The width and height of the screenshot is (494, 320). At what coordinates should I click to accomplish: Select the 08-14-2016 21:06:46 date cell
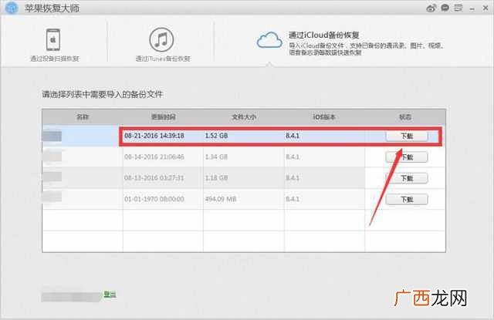[x=154, y=157]
